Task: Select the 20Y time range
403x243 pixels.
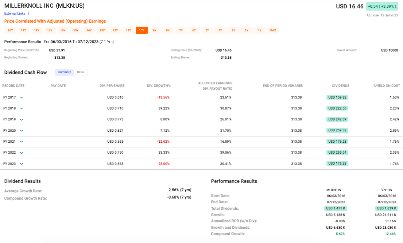Action: [10, 31]
